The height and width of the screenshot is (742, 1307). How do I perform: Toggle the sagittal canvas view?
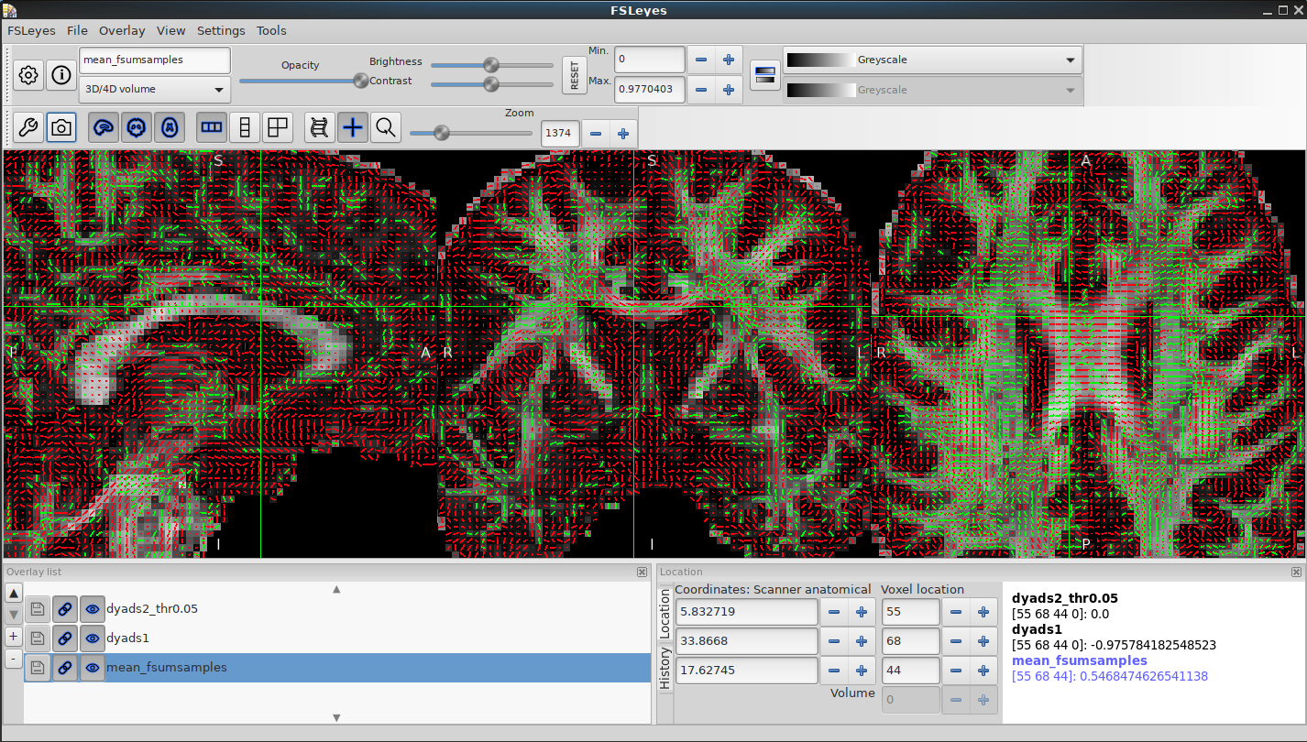tap(104, 127)
